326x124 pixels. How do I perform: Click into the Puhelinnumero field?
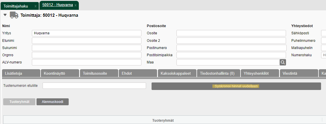click(323, 40)
